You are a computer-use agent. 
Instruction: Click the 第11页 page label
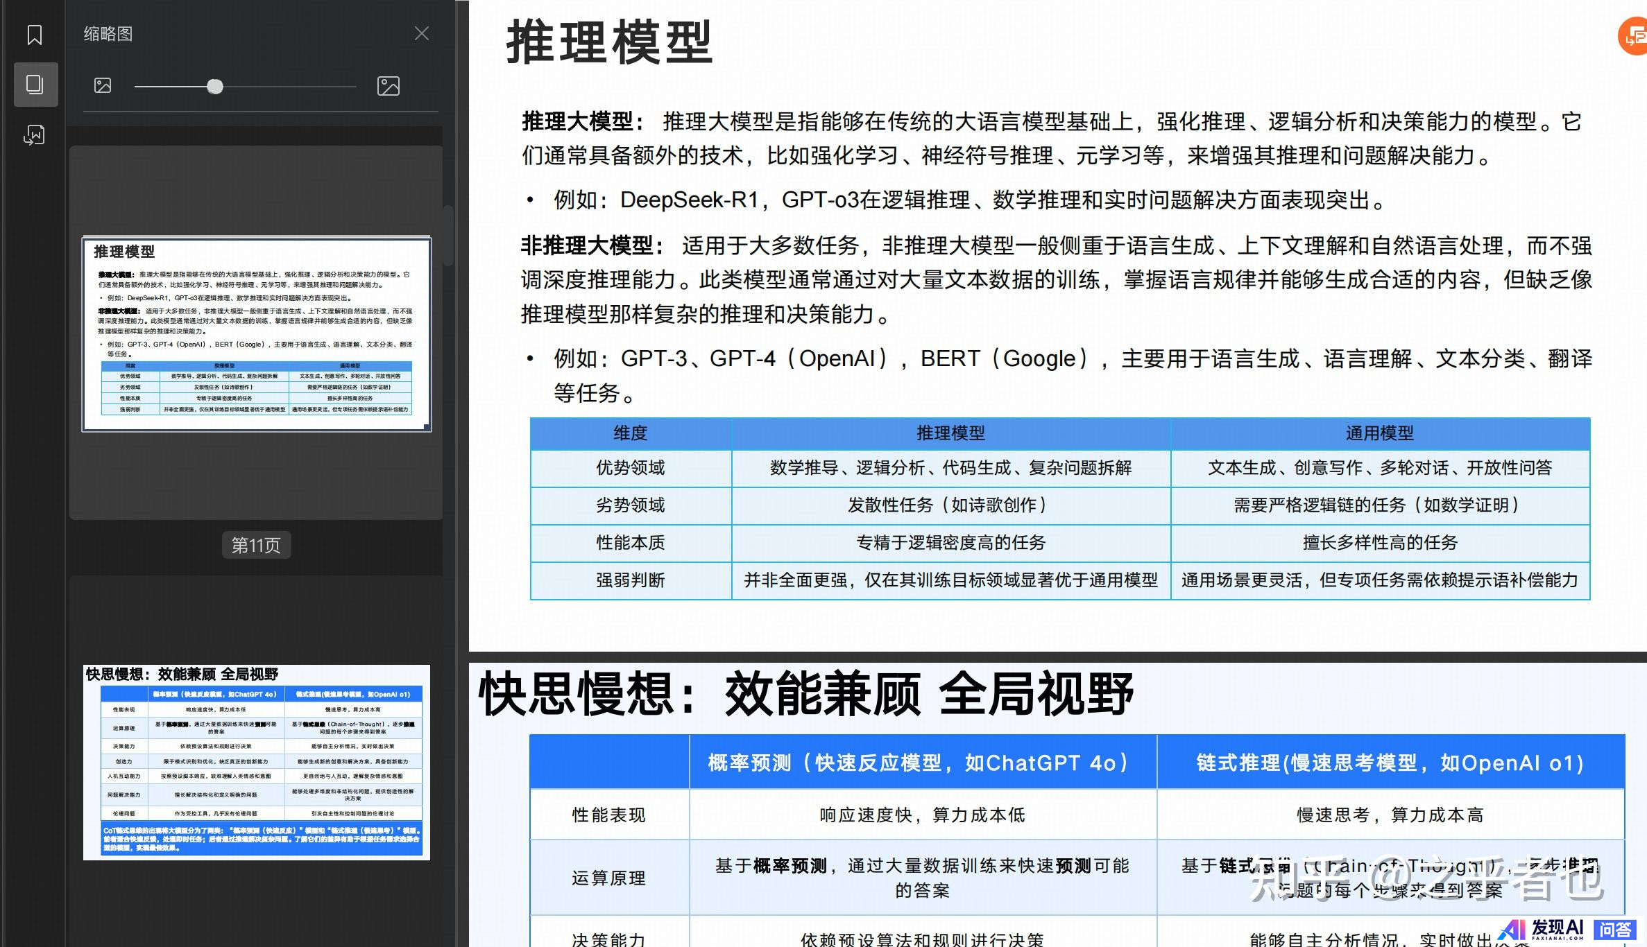click(256, 545)
